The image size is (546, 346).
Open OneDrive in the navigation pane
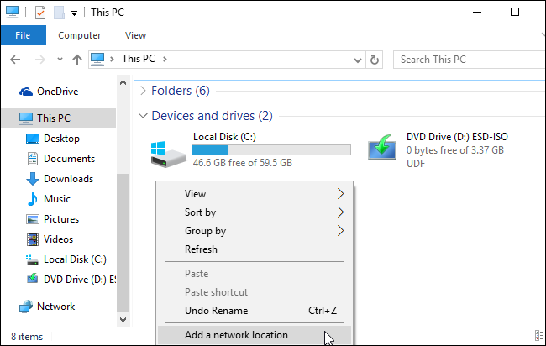point(57,92)
